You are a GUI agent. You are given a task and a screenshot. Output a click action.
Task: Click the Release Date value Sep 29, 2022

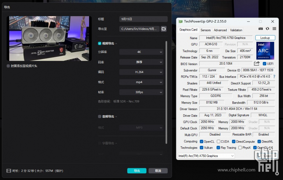210,57
